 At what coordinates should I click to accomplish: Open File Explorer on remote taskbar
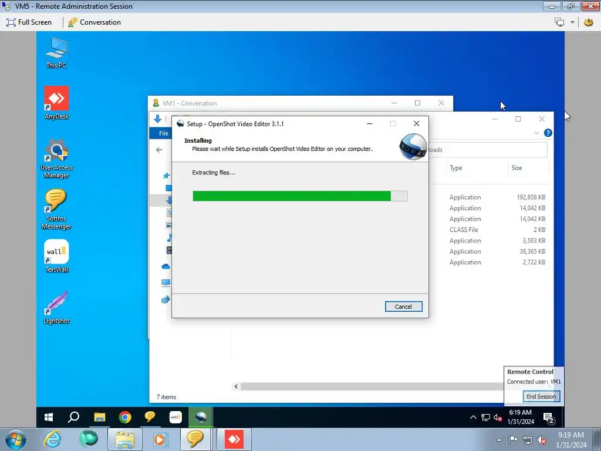point(100,418)
